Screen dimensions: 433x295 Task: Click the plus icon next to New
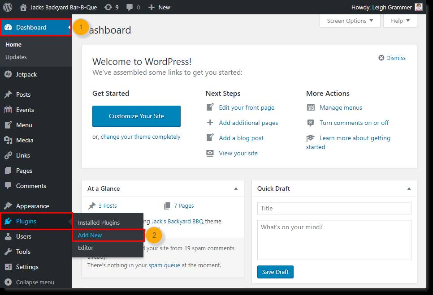[152, 8]
